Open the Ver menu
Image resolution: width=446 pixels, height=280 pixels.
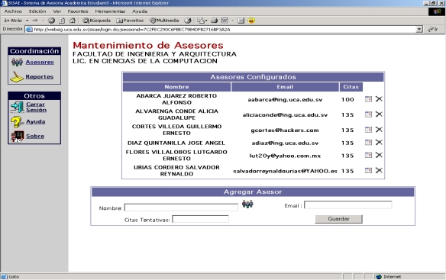click(x=57, y=11)
